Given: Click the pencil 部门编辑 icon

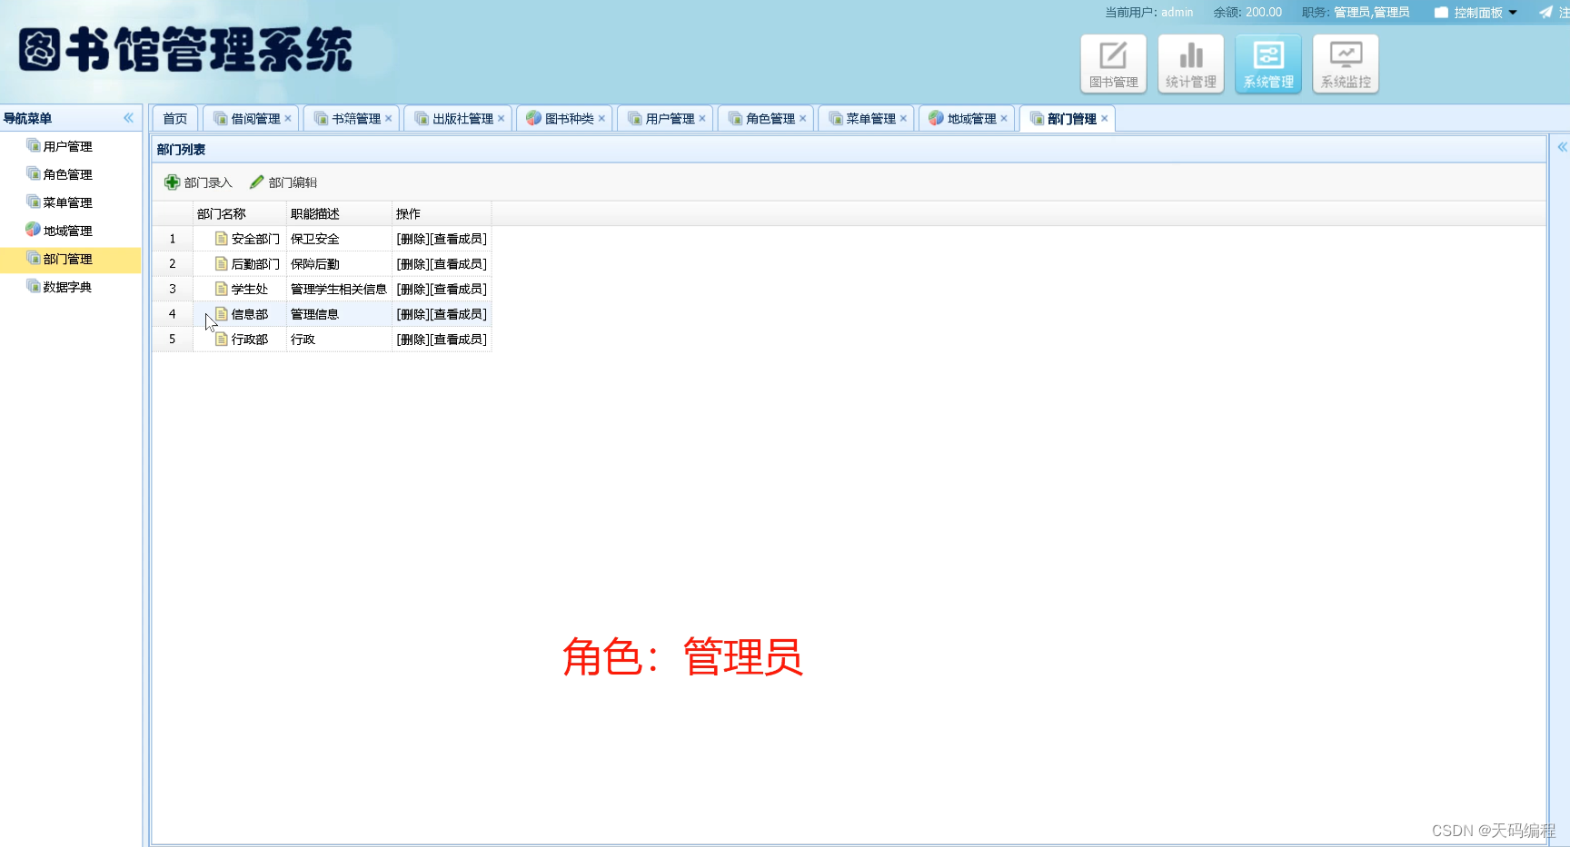Looking at the screenshot, I should tap(257, 182).
